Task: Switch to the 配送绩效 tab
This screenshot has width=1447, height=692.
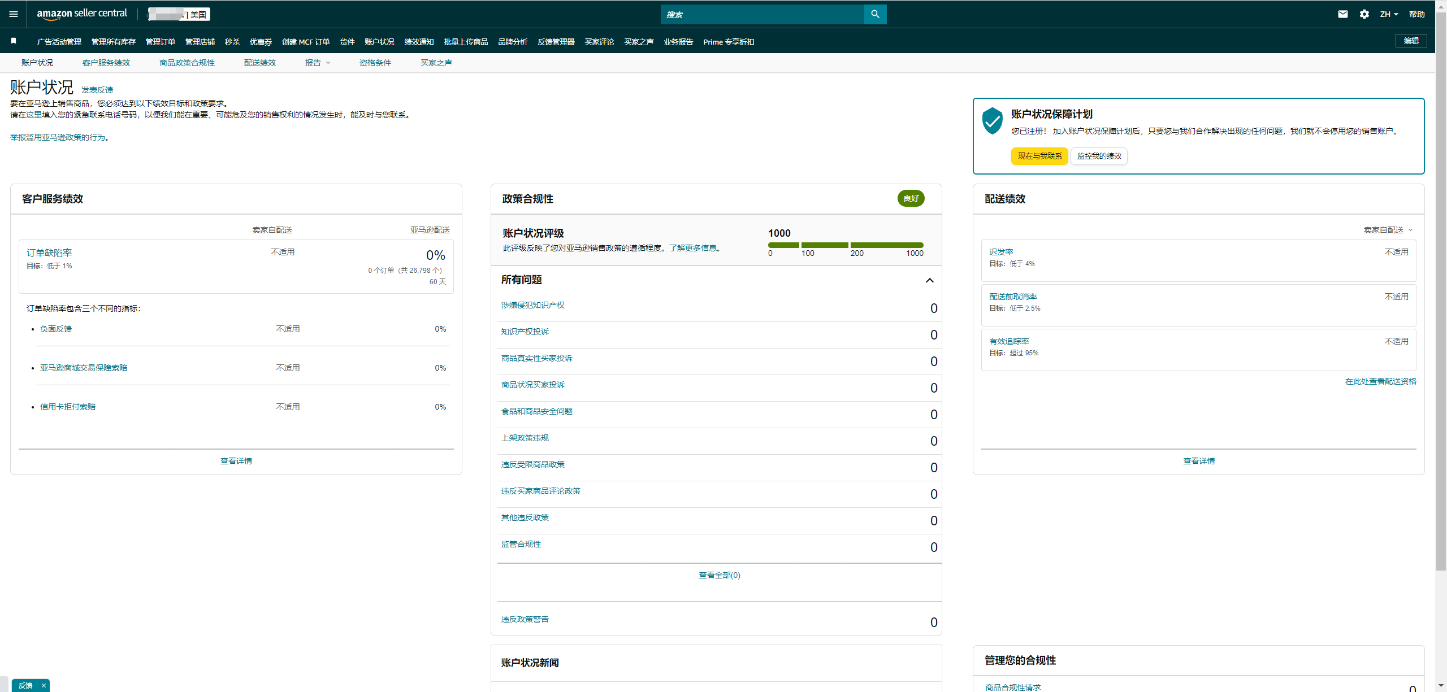Action: [x=260, y=63]
